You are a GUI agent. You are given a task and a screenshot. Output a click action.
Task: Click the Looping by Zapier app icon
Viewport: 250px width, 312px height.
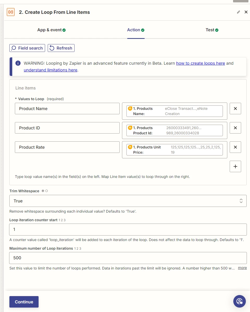(11, 12)
